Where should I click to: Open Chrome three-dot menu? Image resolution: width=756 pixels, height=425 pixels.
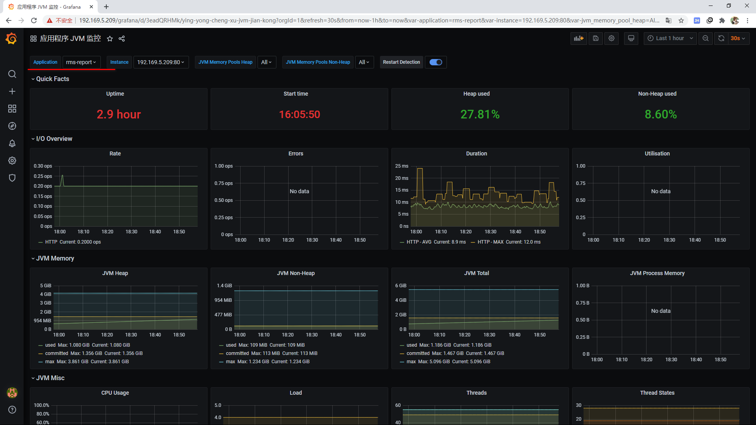pos(747,20)
